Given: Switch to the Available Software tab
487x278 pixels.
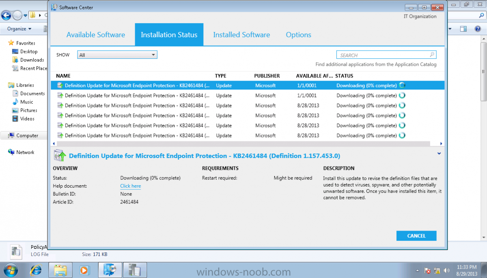Looking at the screenshot, I should pyautogui.click(x=96, y=35).
